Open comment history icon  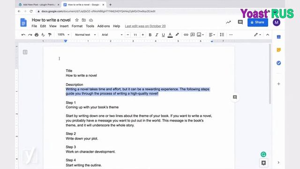[240, 22]
